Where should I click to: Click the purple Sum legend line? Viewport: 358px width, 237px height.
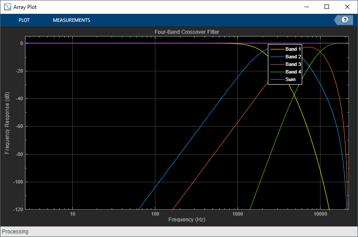[277, 80]
